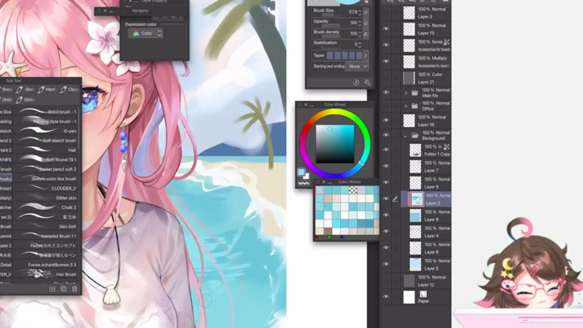Hide the Accessories for beach Multiply layer

pos(386,61)
